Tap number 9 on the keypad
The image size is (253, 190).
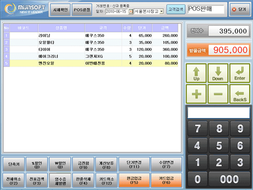(240, 128)
